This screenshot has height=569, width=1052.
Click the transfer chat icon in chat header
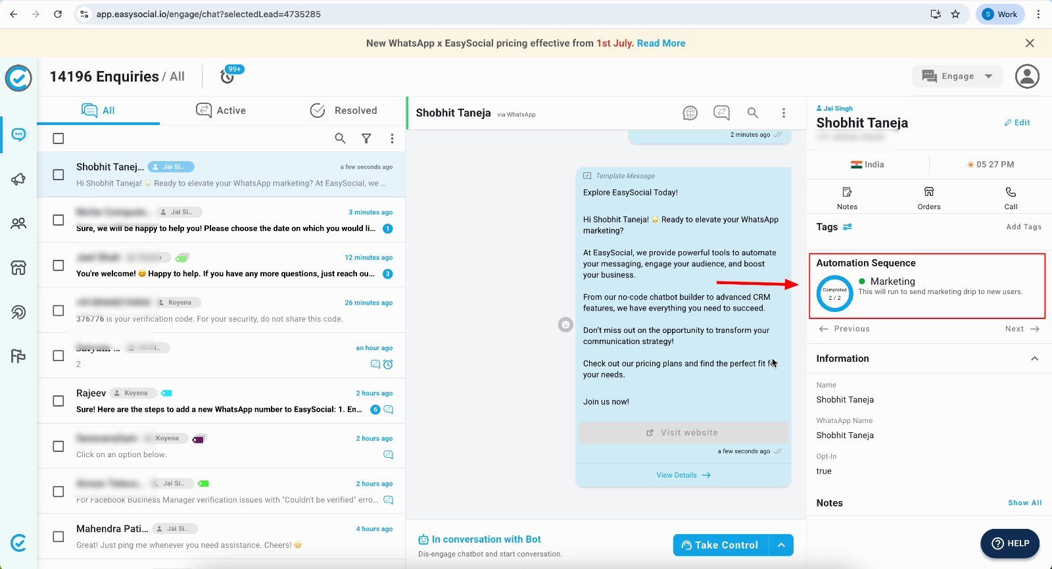coord(721,113)
